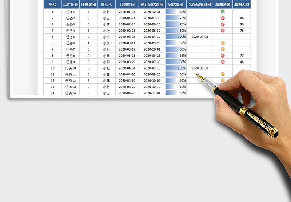Select overdue days cell showing 96
Image resolution: width=291 pixels, height=202 pixels.
pos(242,24)
